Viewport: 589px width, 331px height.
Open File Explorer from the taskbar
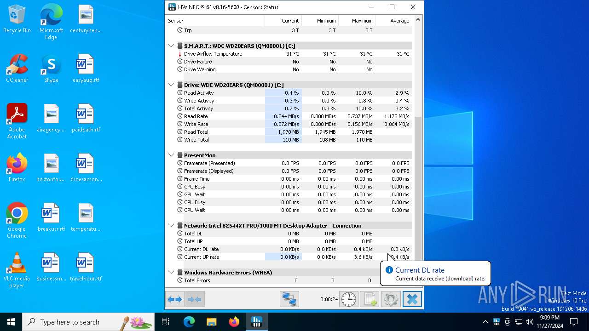[212, 322]
